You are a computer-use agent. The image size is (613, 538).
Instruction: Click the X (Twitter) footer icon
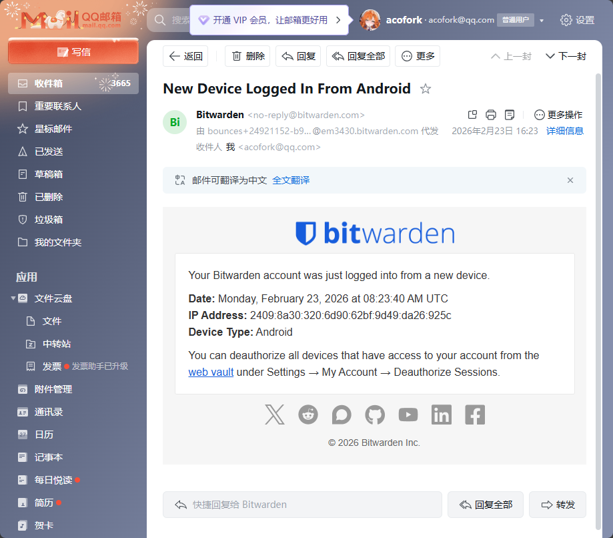coord(274,415)
